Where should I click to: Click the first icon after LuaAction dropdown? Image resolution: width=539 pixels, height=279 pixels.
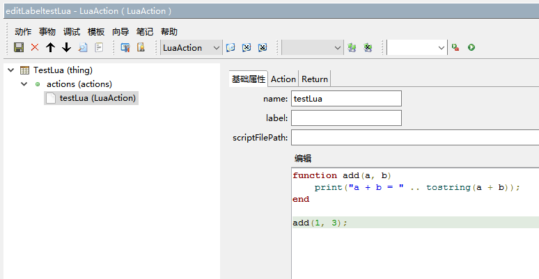[231, 47]
